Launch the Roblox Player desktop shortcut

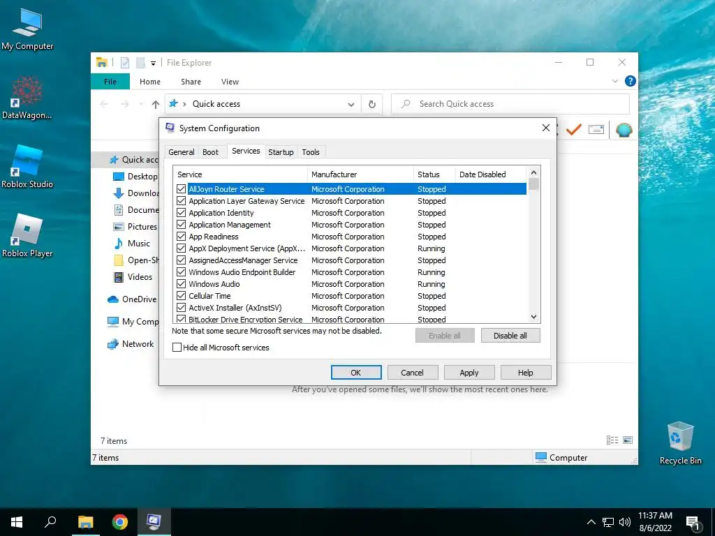click(x=27, y=236)
